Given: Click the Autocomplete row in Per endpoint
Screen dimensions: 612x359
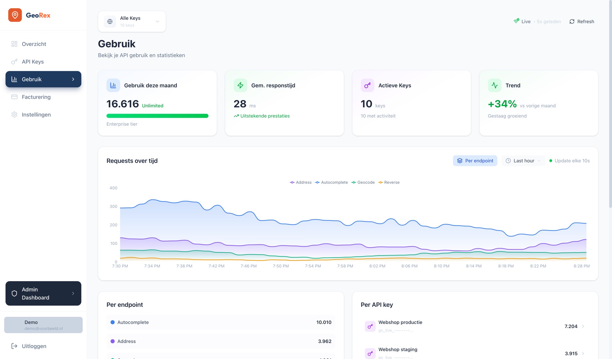Looking at the screenshot, I should (x=221, y=322).
